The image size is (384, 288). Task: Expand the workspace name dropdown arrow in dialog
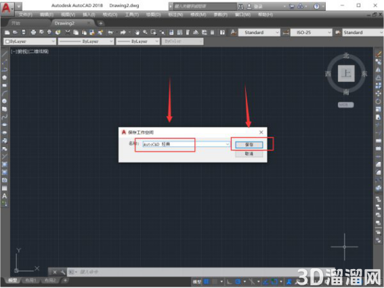(228, 144)
